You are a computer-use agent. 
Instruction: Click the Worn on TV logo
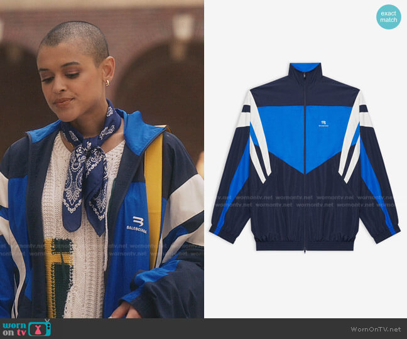tap(27, 328)
